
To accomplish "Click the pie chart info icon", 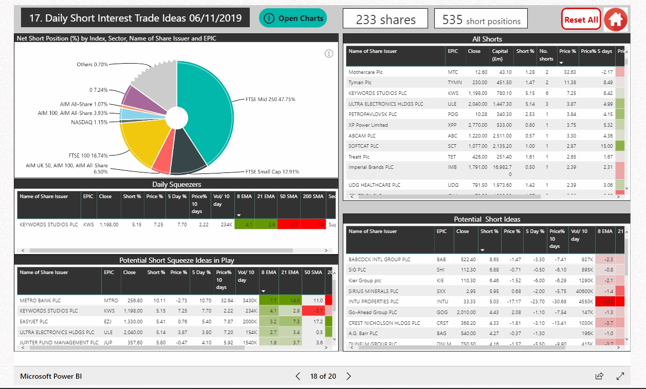I will (329, 54).
